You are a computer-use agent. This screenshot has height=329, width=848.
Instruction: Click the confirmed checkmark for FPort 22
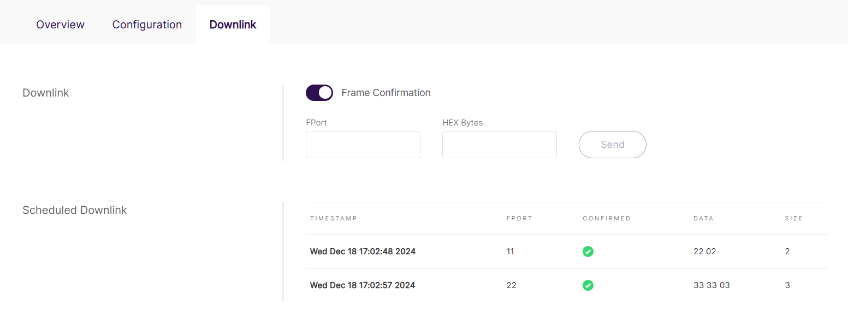coord(588,285)
